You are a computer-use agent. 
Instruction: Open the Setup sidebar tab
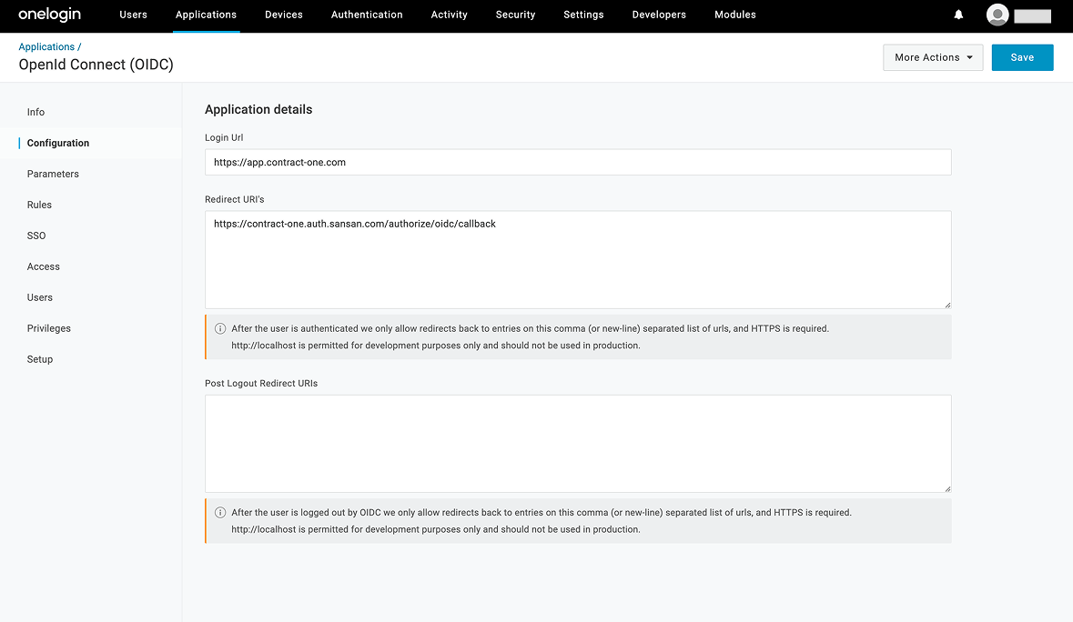tap(40, 359)
